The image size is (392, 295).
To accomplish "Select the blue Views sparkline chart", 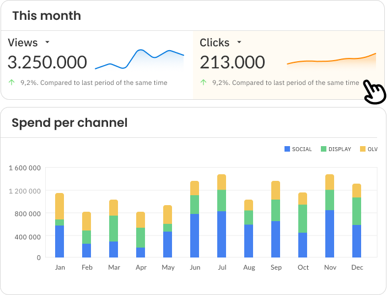I will coord(139,60).
